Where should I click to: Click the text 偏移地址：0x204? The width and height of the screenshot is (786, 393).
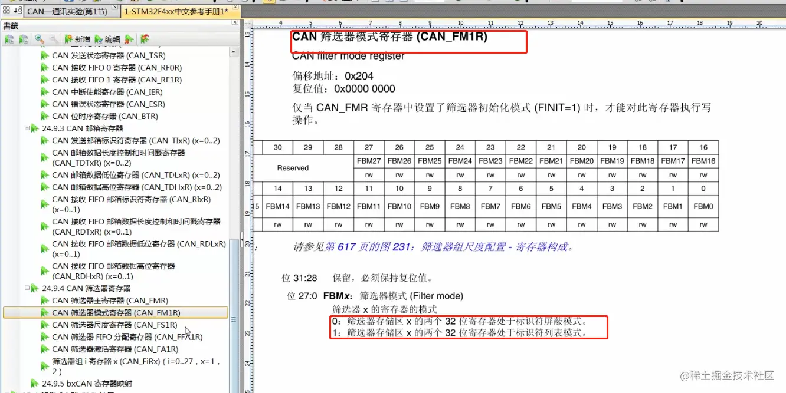(x=333, y=77)
